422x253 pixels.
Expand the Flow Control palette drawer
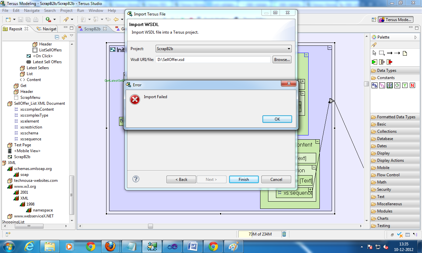[x=394, y=175]
